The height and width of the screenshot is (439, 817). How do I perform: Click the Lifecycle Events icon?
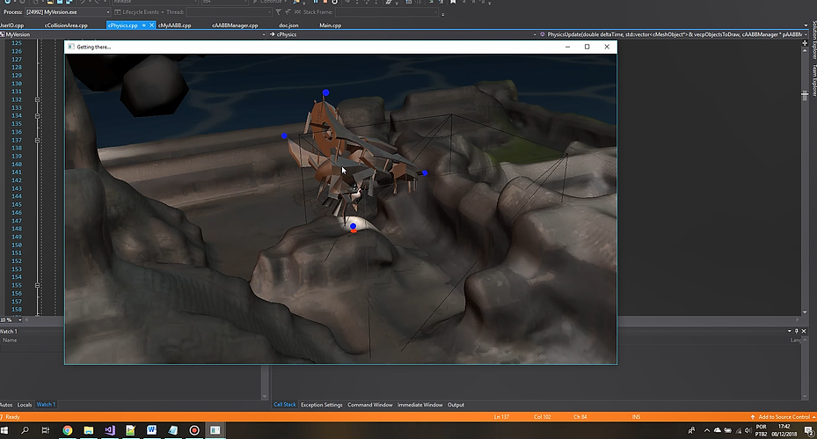click(118, 11)
